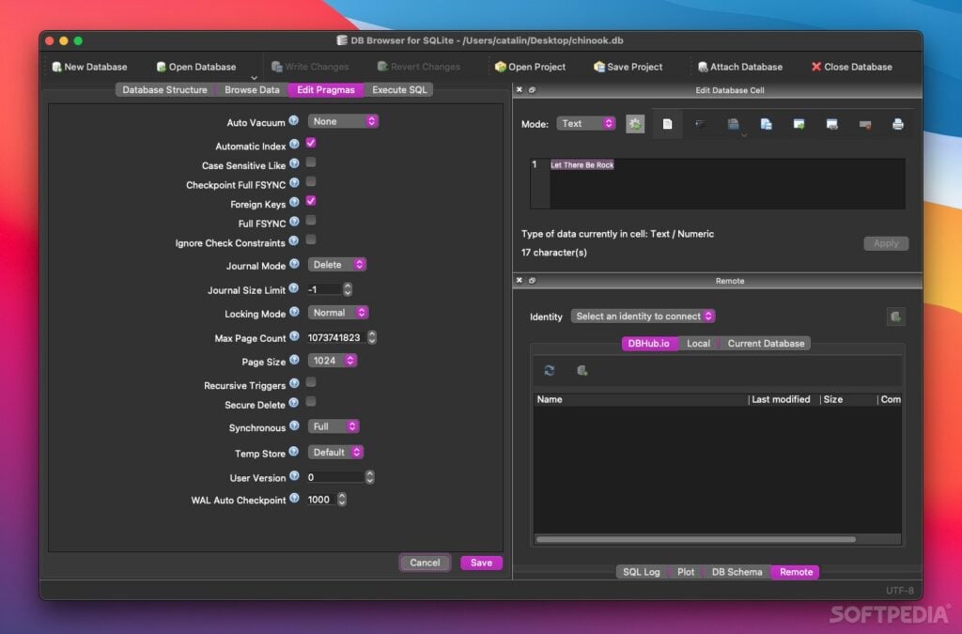962x634 pixels.
Task: Click Save Project in the toolbar
Action: pos(628,67)
